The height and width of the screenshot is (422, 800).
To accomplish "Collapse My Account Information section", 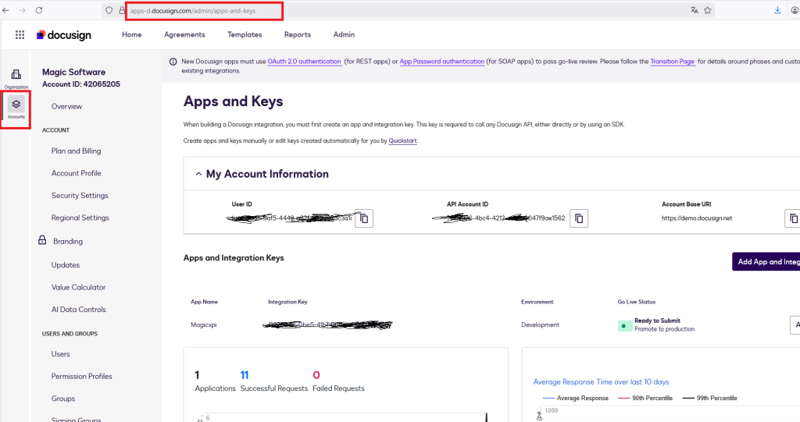I will pos(198,174).
